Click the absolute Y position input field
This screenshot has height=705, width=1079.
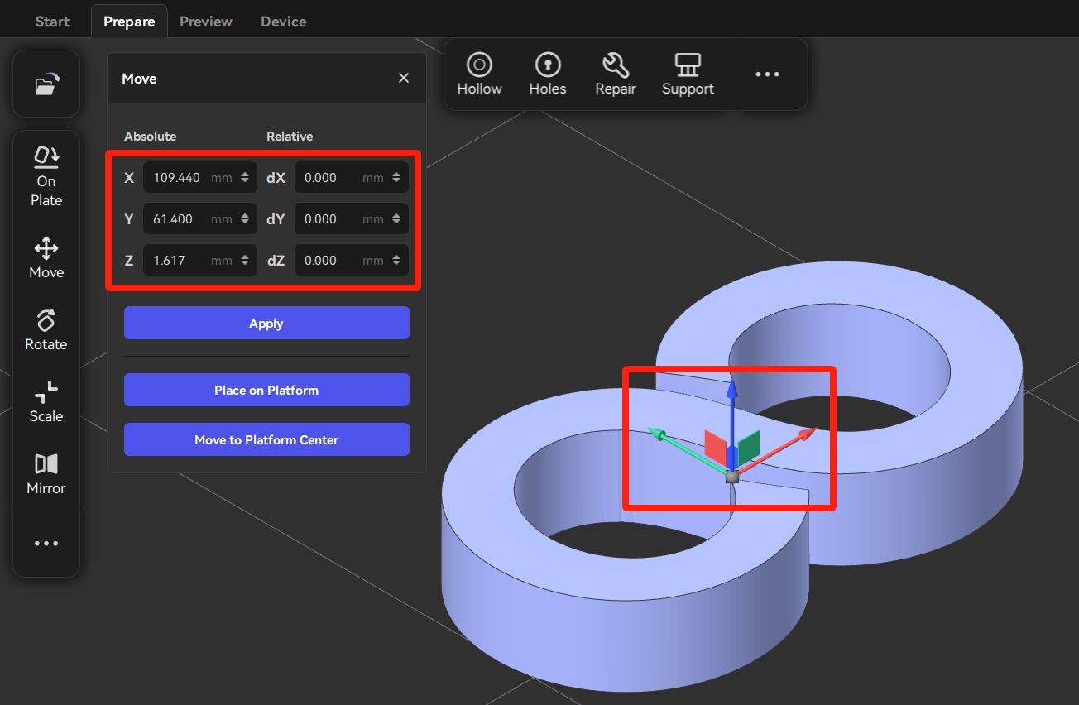pos(180,218)
